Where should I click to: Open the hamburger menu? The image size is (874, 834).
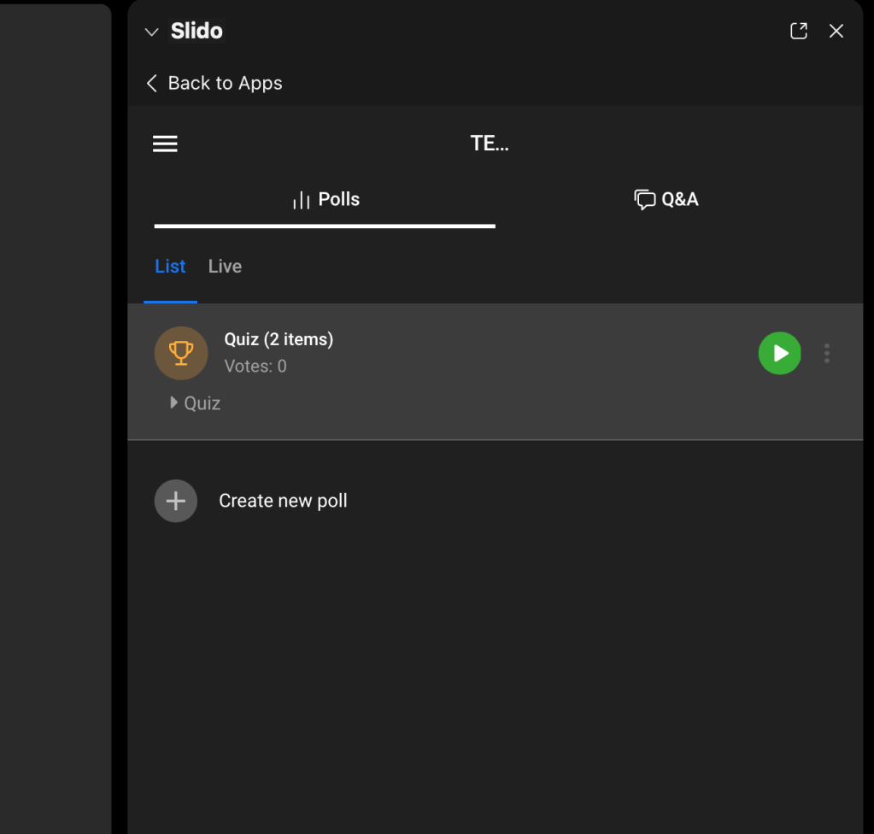coord(165,144)
